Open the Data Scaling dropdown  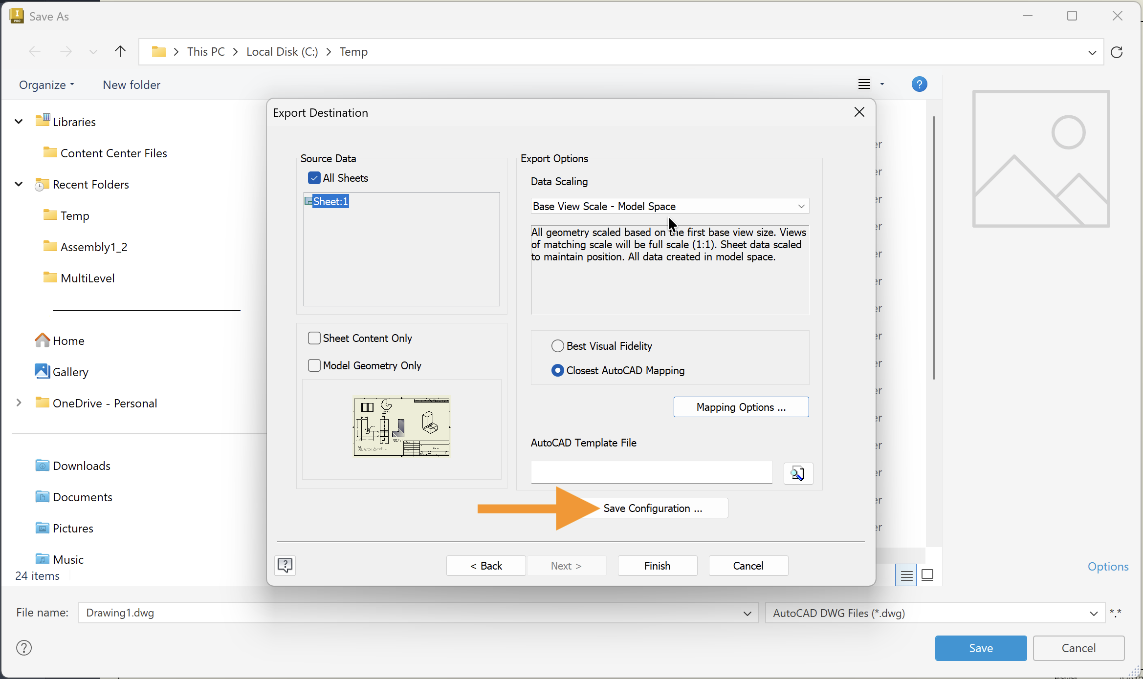[x=670, y=206]
